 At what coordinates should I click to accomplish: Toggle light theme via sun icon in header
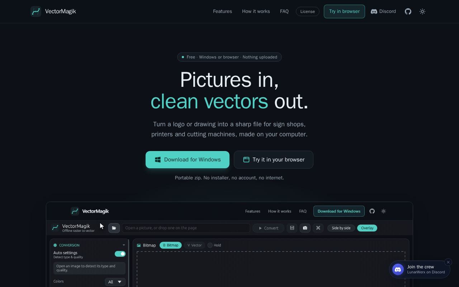pos(422,11)
